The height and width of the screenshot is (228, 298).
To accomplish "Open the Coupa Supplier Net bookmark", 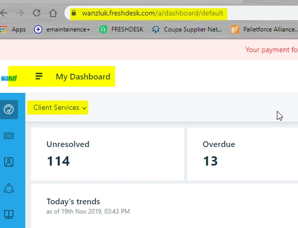I will tap(187, 29).
